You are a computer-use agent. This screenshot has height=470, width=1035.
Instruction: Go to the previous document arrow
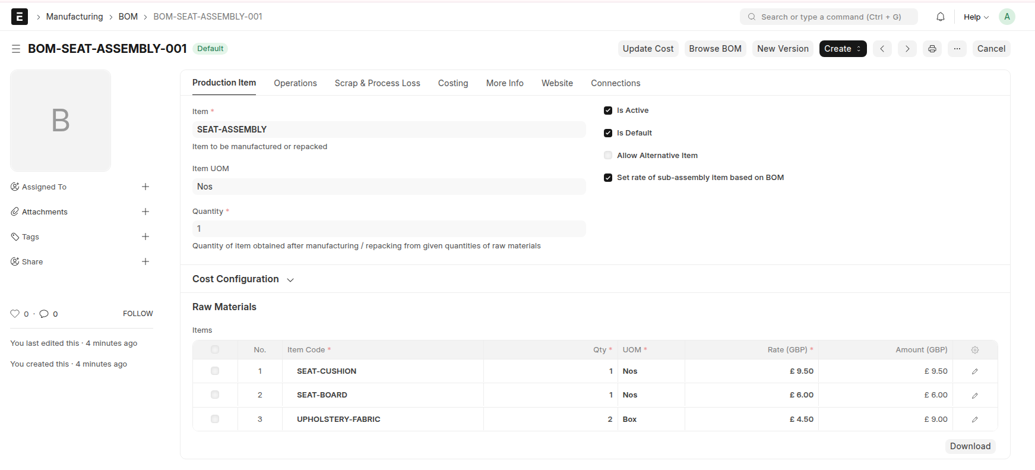(x=882, y=49)
